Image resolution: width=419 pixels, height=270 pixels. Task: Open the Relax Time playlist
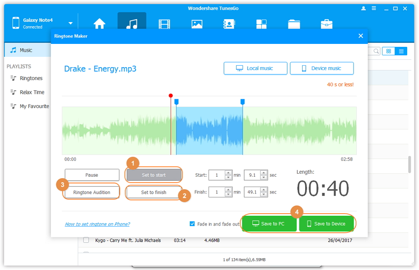pyautogui.click(x=32, y=92)
